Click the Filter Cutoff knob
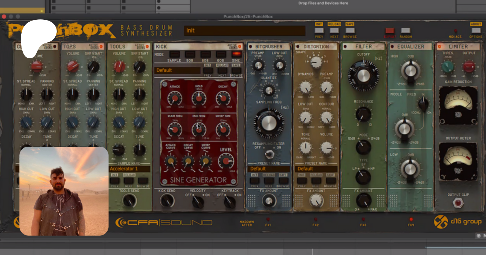Viewport: 486px width, 255px height. (x=363, y=76)
